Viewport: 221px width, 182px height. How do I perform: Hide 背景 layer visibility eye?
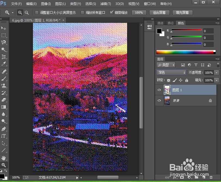159,100
